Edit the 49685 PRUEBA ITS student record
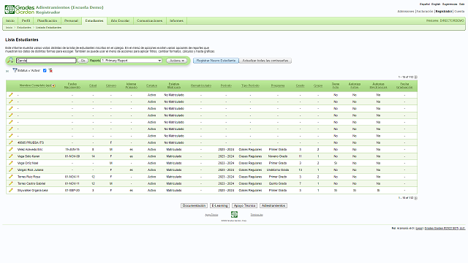 click(11, 142)
